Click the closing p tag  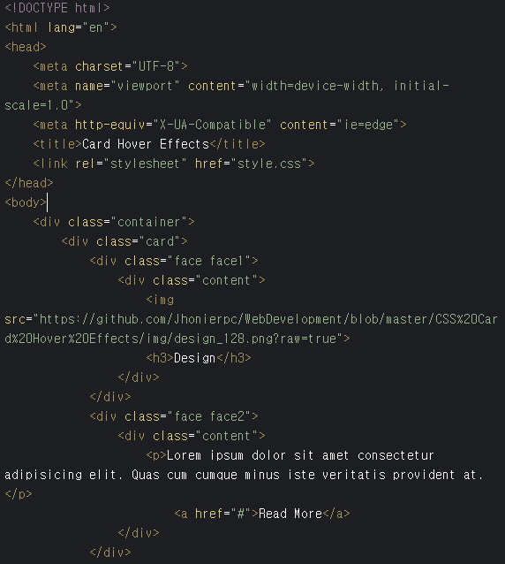(x=19, y=494)
